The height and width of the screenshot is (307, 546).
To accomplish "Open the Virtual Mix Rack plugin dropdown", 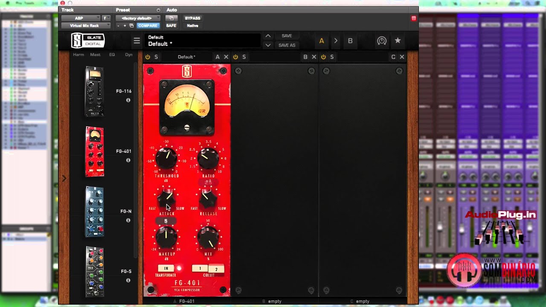I will [86, 26].
